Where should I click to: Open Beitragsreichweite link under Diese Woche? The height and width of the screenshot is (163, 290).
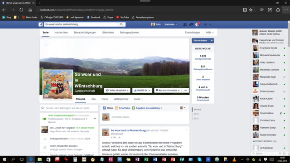[x=203, y=59]
